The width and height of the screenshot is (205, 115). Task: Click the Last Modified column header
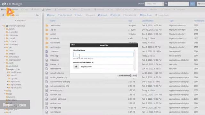148,21
